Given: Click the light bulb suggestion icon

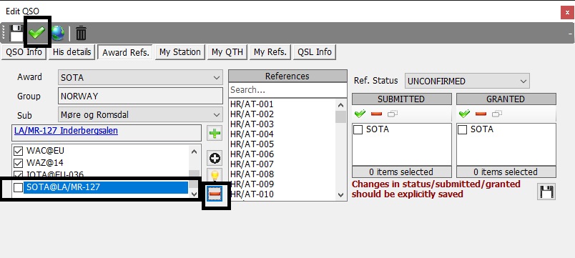Looking at the screenshot, I should pyautogui.click(x=215, y=175).
